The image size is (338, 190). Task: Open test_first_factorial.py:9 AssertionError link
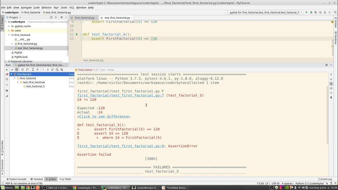120,146
